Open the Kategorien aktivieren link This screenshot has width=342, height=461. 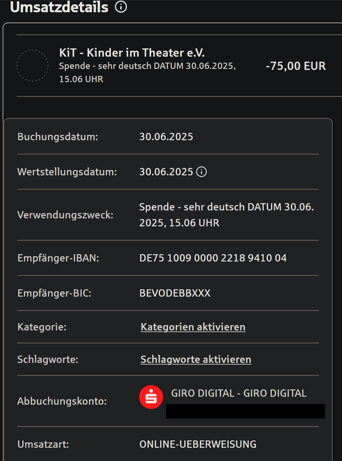[193, 327]
